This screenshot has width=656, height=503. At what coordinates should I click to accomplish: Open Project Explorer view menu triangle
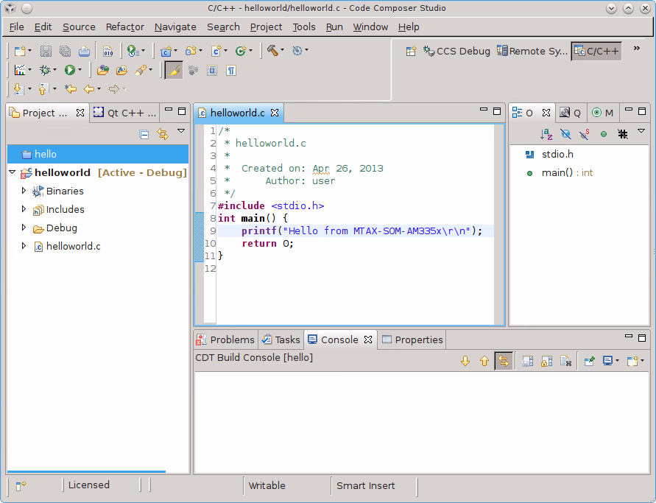tap(181, 131)
